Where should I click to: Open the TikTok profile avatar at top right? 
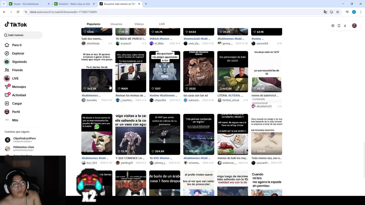(x=354, y=26)
